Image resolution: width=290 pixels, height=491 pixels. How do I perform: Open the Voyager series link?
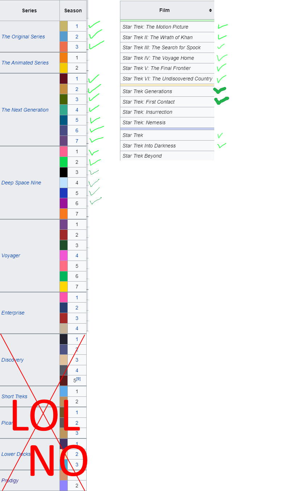(11, 255)
